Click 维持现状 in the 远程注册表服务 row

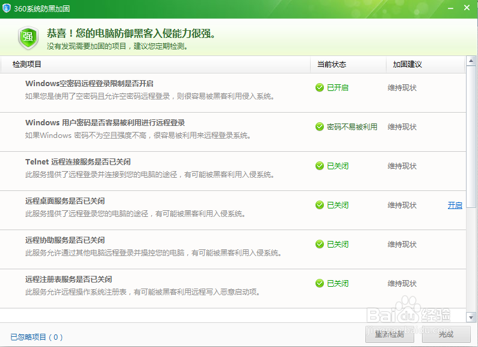coord(402,283)
